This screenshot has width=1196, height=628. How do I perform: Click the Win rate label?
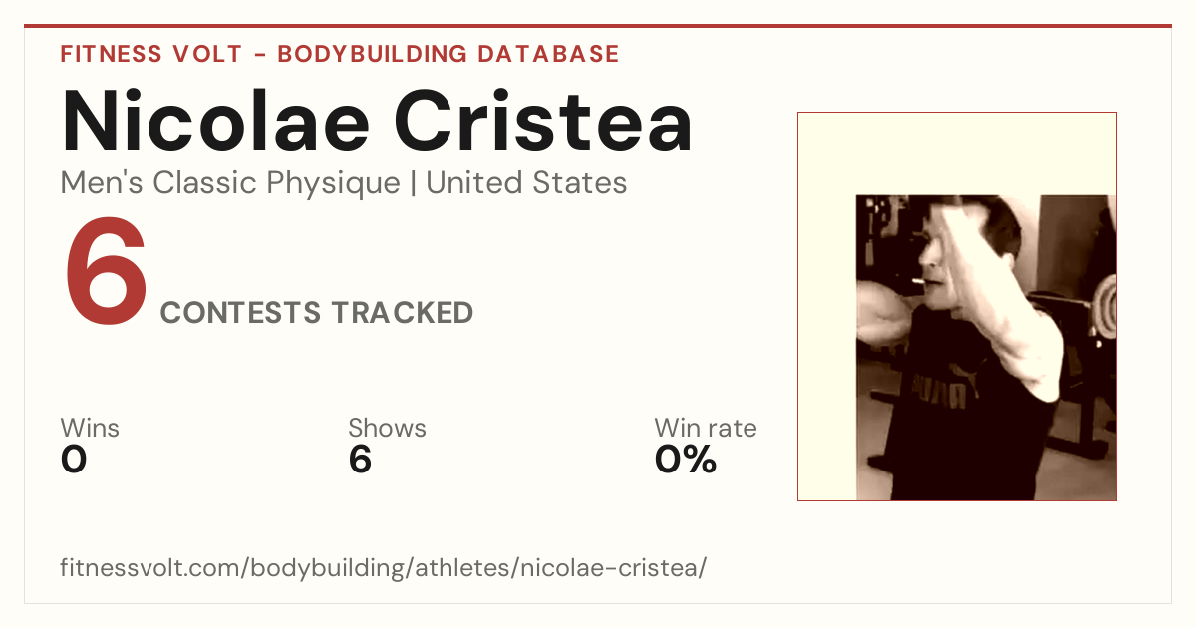[706, 429]
